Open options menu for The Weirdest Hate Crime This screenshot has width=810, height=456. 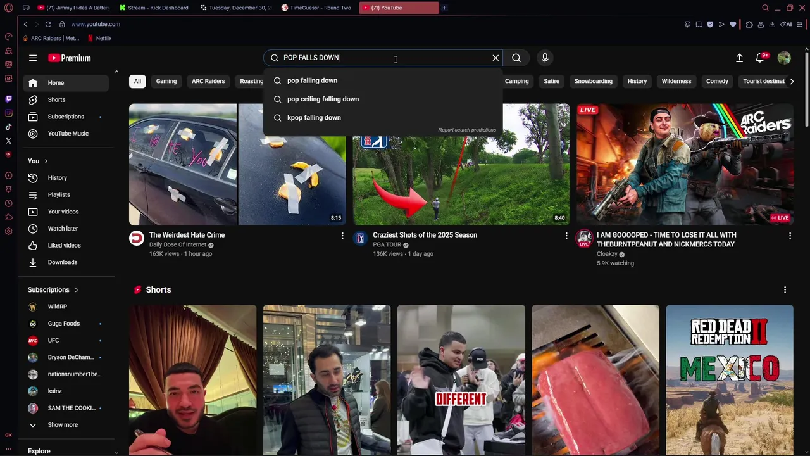pyautogui.click(x=342, y=236)
